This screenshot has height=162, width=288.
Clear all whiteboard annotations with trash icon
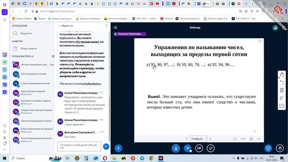coord(282,90)
